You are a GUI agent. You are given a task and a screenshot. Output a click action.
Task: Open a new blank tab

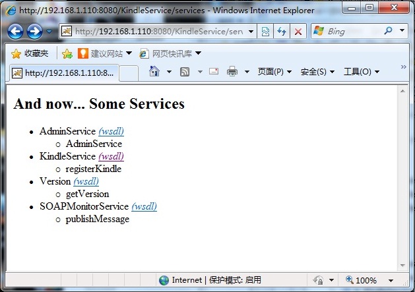[129, 73]
